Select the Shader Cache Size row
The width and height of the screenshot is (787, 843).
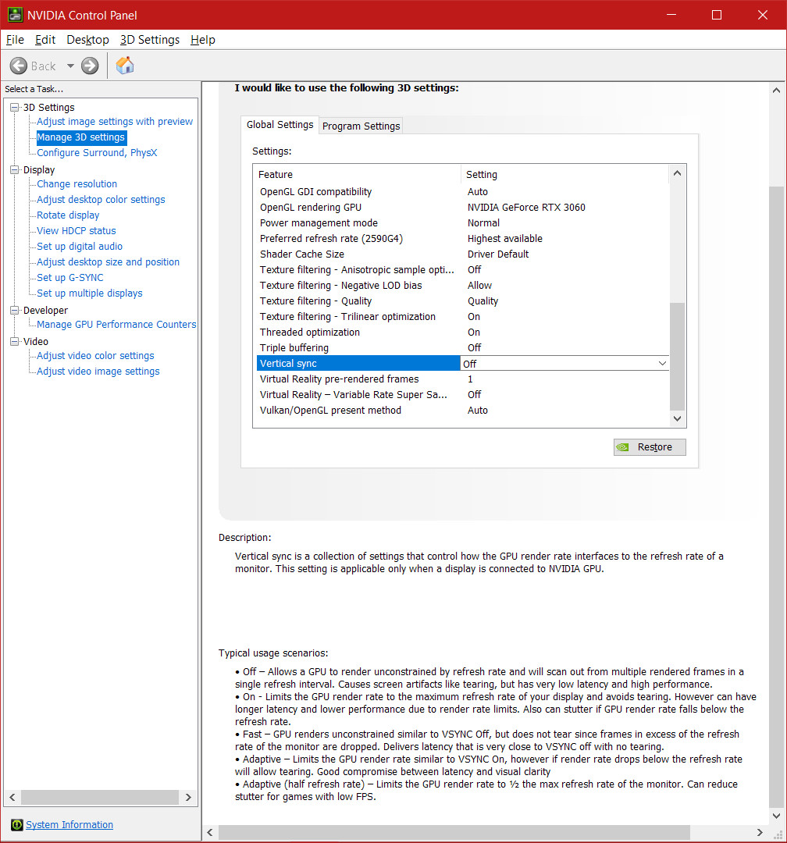click(x=463, y=254)
